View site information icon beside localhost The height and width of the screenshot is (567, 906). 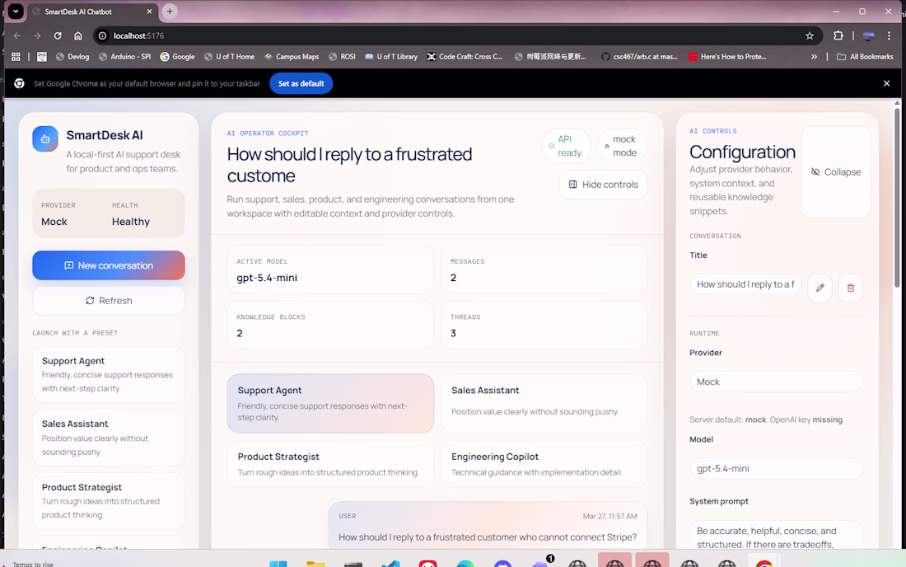(102, 35)
